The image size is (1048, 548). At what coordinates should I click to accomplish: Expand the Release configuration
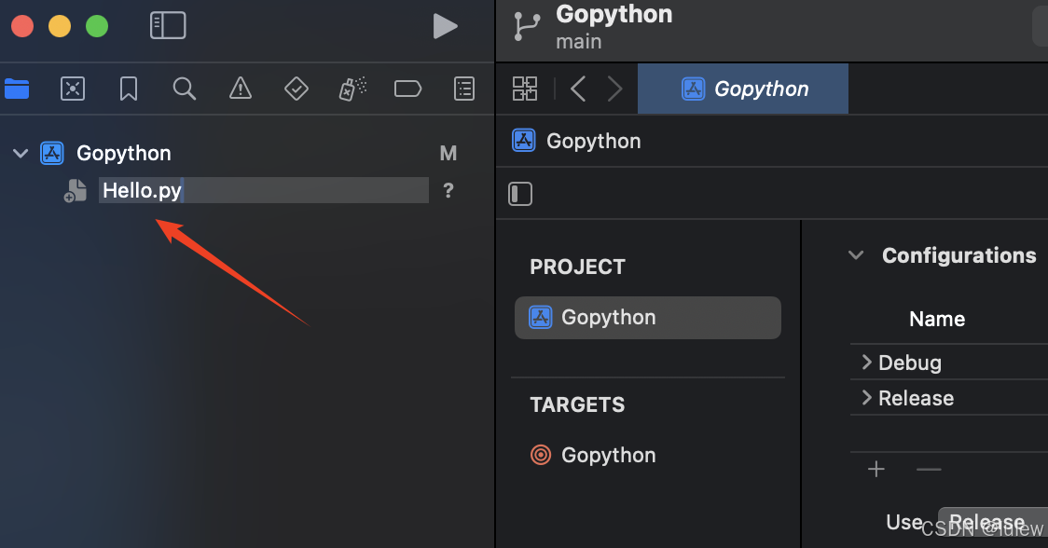tap(867, 398)
